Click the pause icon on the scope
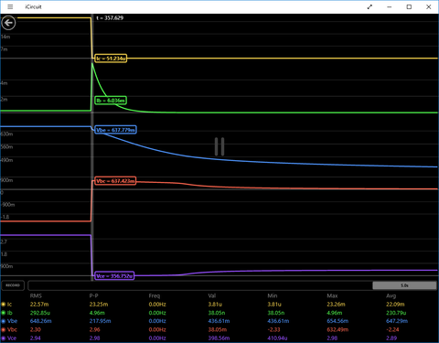The width and height of the screenshot is (439, 343). (x=219, y=146)
